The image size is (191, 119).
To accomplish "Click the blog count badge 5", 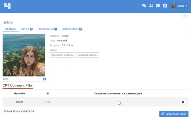I will tap(45, 79).
